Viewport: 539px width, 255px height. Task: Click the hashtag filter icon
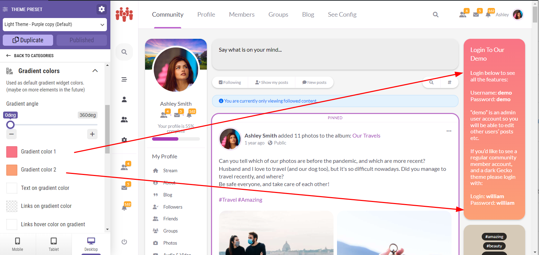(449, 82)
